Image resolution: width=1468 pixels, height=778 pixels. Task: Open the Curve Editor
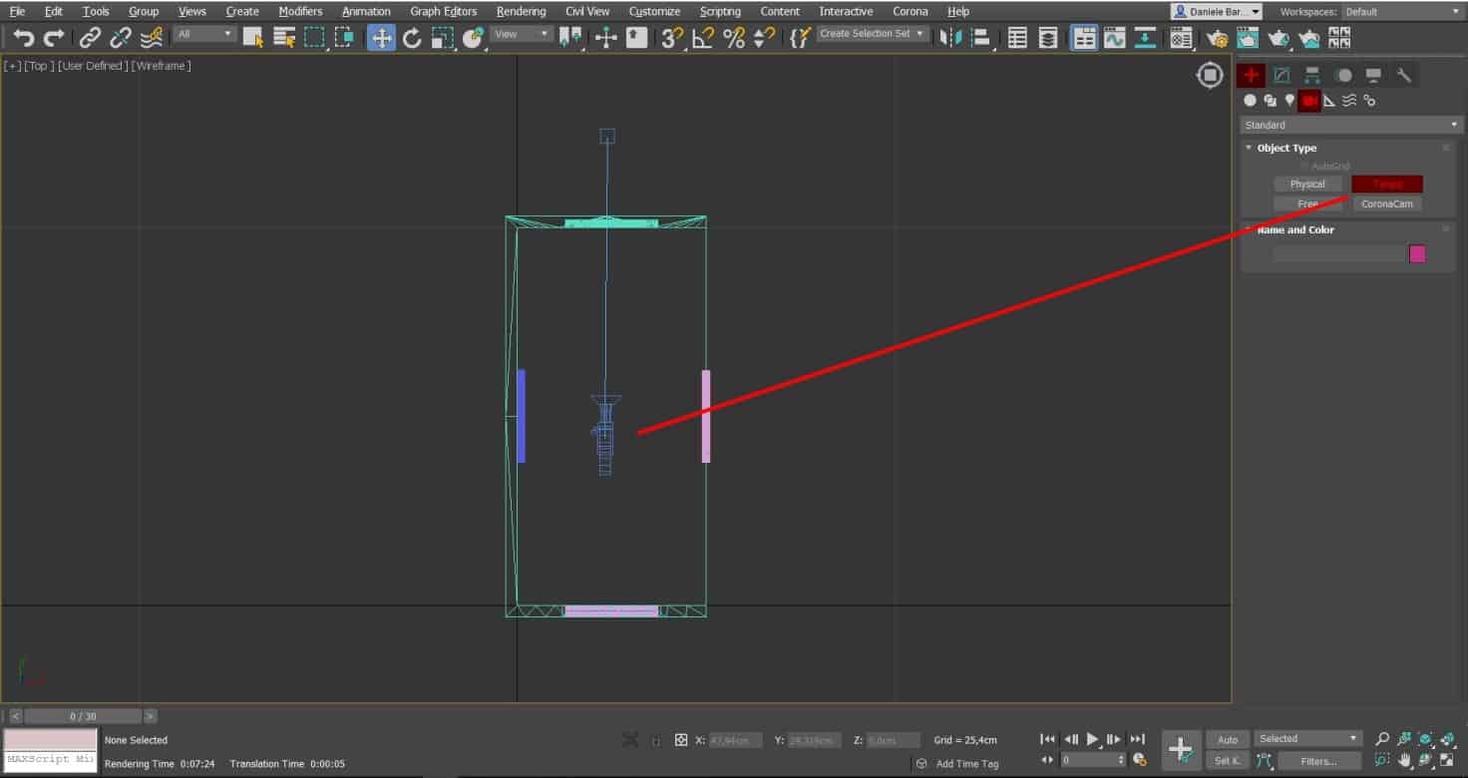pos(1114,38)
